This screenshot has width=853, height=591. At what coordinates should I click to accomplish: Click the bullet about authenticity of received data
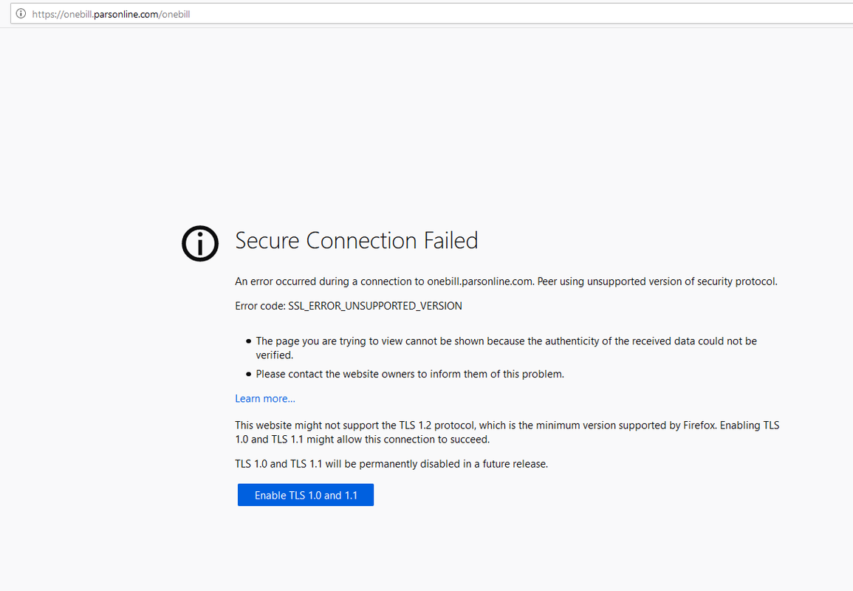click(506, 348)
